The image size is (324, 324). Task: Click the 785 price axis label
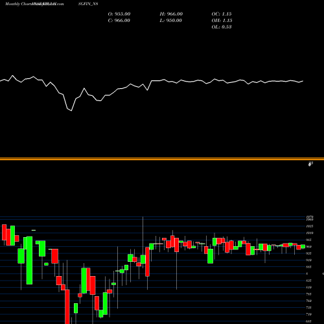click(309, 294)
